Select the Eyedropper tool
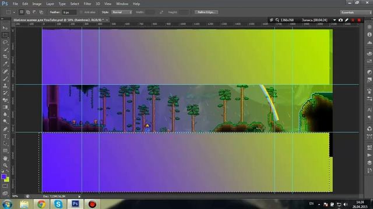 5,64
